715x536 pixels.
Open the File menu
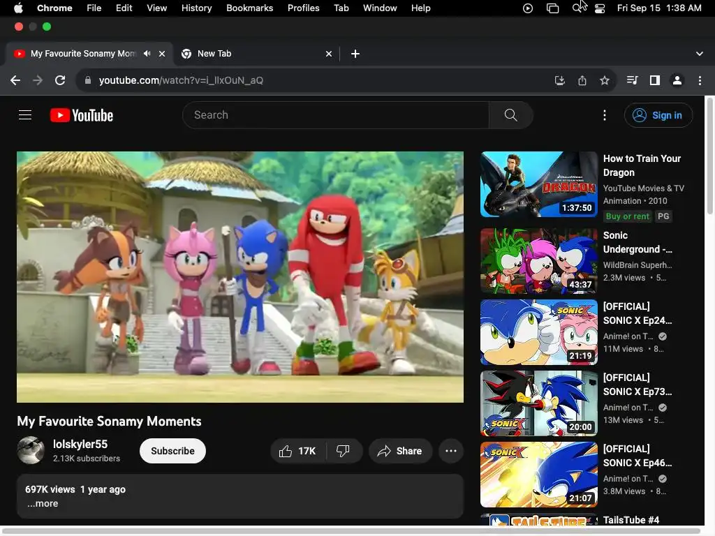pos(94,8)
